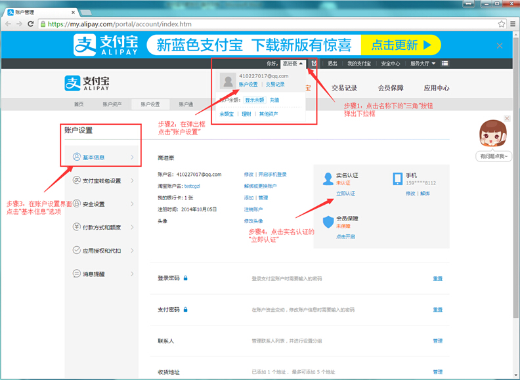Click the 登录密码 lock icon
The height and width of the screenshot is (380, 520).
tap(185, 278)
